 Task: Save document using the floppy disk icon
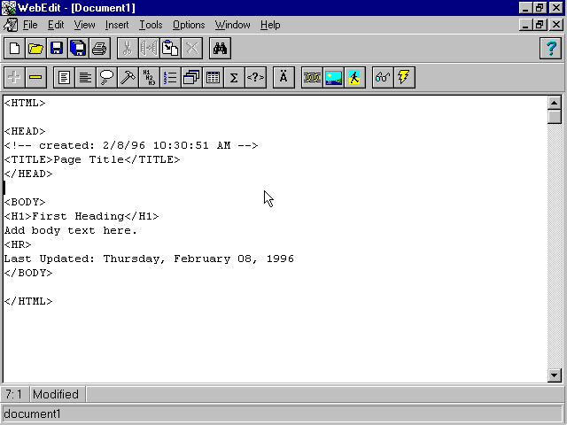pos(57,49)
